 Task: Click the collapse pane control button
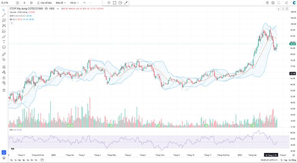coord(283,9)
